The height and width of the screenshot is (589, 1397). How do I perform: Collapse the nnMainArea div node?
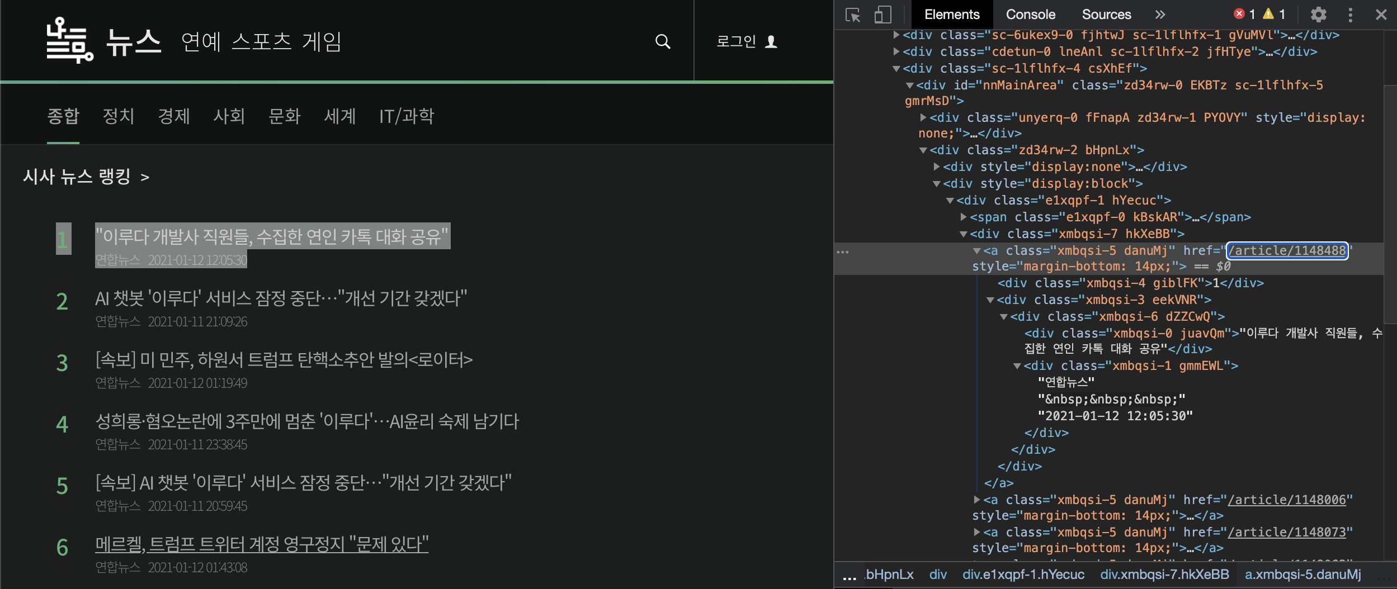pyautogui.click(x=910, y=85)
